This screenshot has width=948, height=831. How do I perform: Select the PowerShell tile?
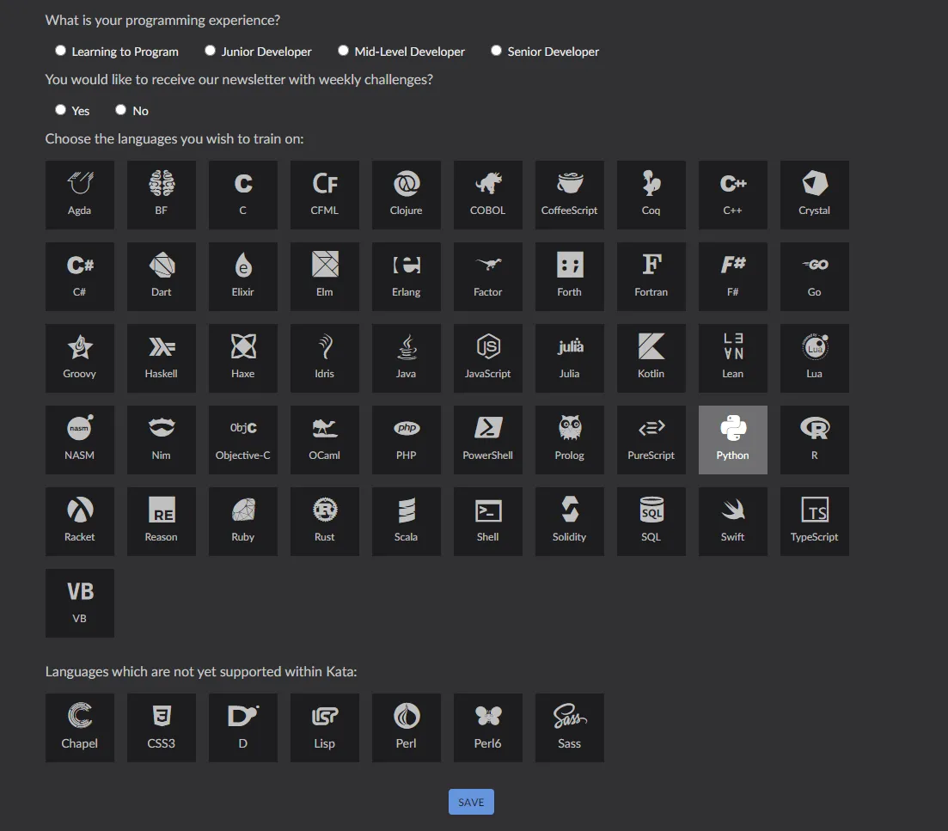click(488, 440)
